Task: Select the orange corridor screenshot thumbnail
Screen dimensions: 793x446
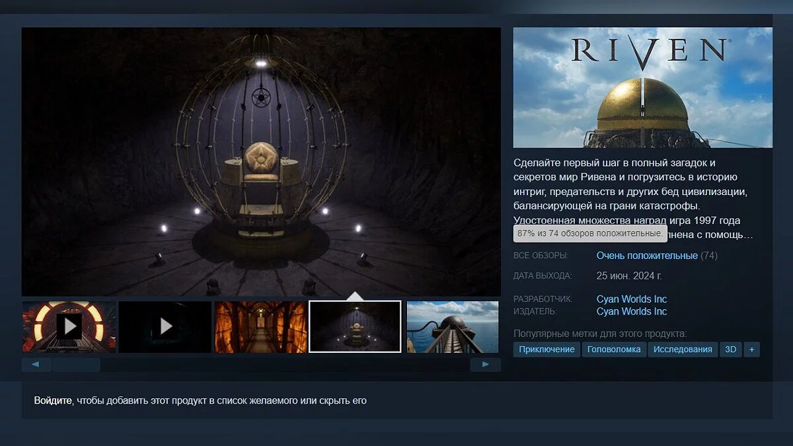Action: (x=261, y=326)
